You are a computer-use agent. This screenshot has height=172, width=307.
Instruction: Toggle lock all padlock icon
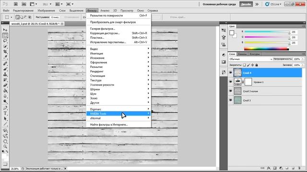click(x=257, y=65)
